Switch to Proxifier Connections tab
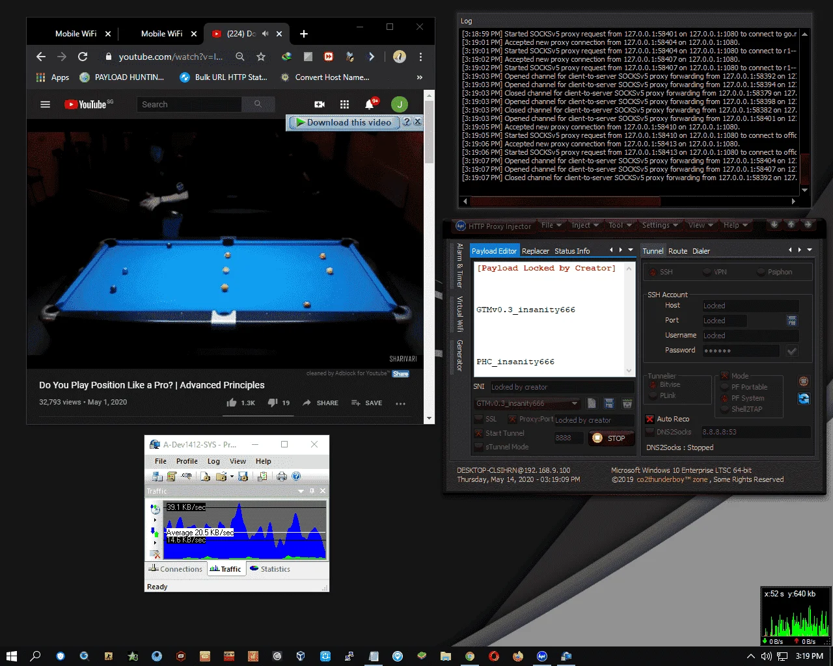This screenshot has width=833, height=666. [x=175, y=569]
